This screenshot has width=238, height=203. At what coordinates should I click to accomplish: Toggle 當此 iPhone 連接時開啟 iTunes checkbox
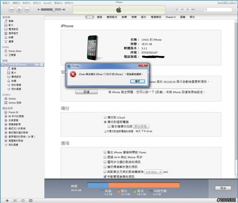click(105, 152)
